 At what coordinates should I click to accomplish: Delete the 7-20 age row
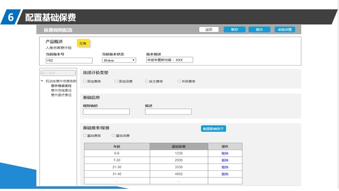click(225, 160)
